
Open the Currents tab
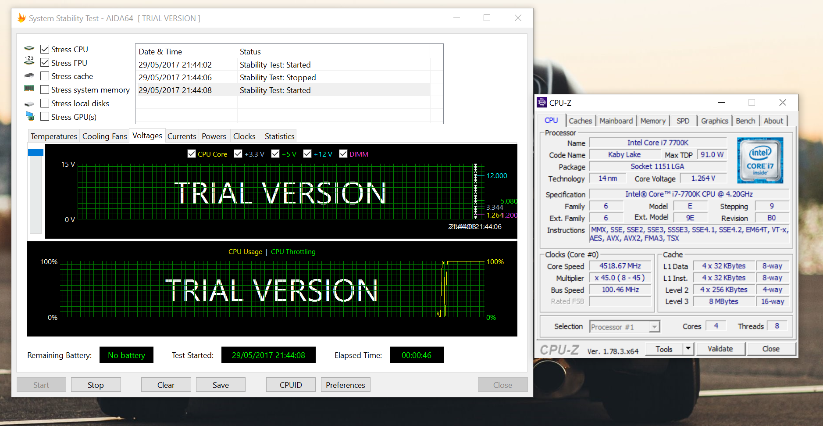click(182, 136)
